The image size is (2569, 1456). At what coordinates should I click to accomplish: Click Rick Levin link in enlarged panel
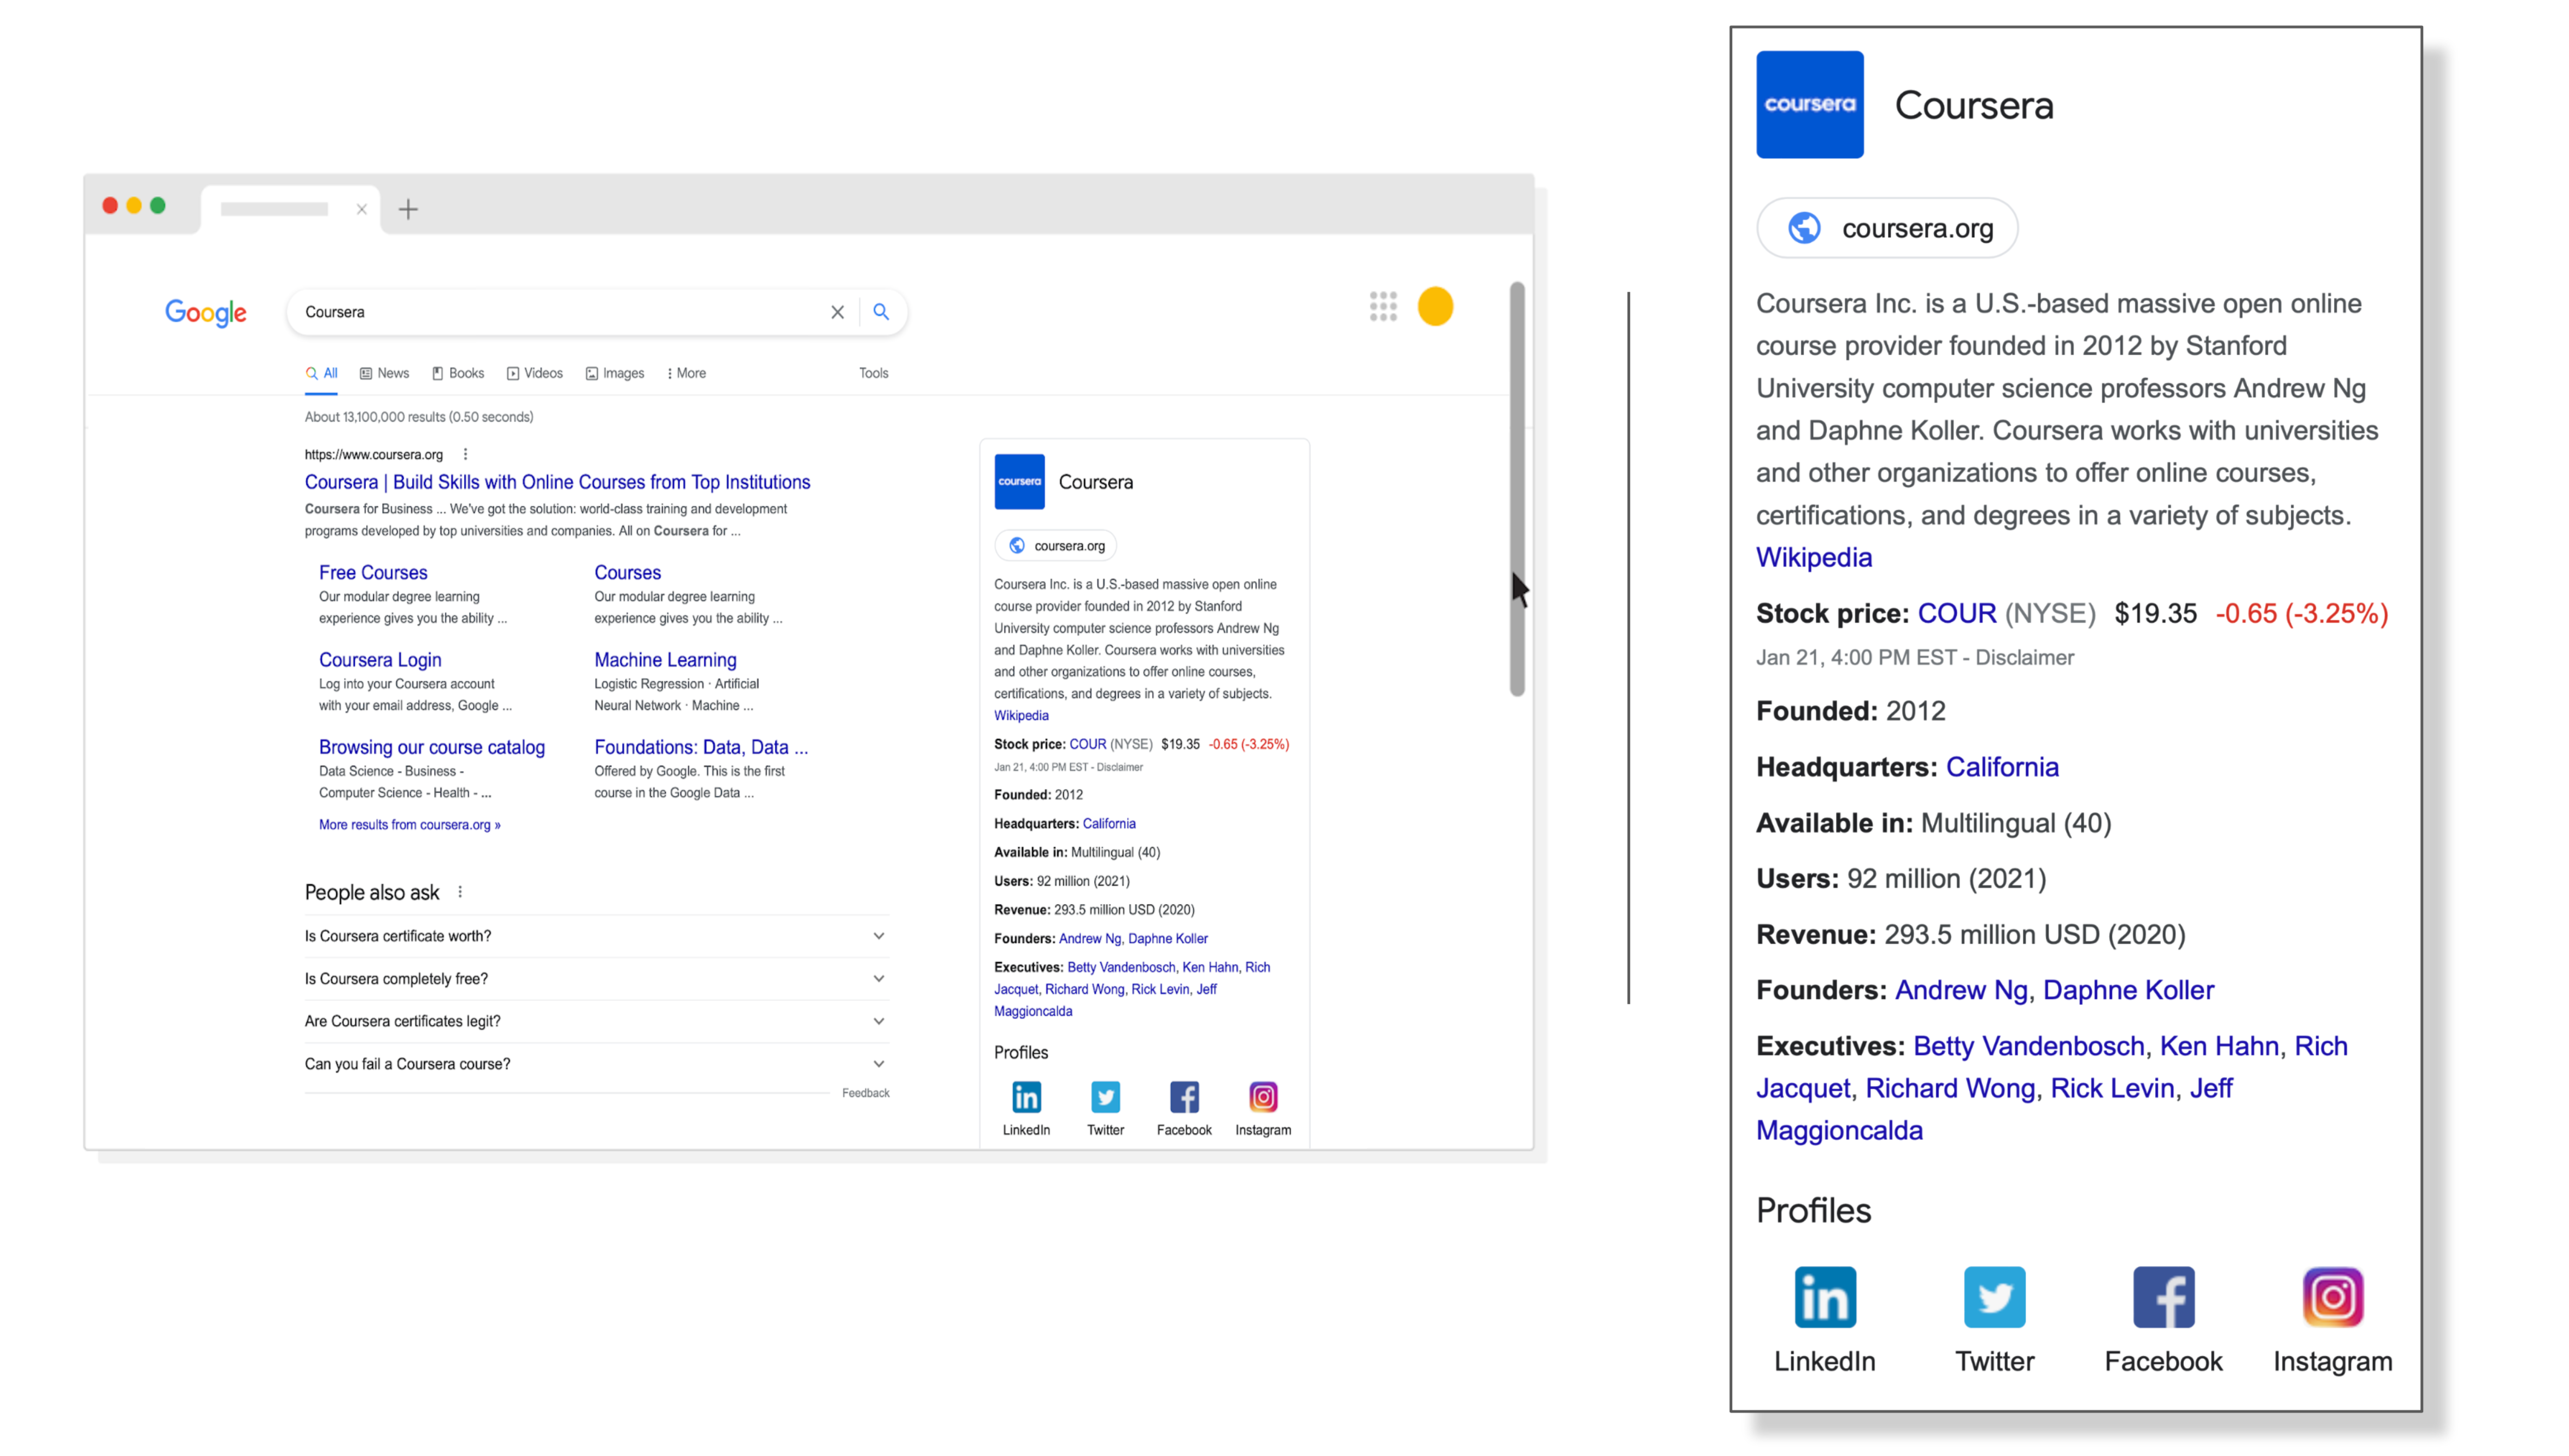[2112, 1088]
